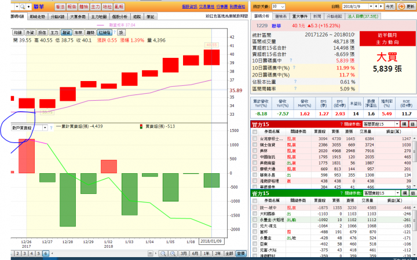This screenshot has width=417, height=260.
Task: Go to the next date with the right arrow
Action: [x=381, y=6]
